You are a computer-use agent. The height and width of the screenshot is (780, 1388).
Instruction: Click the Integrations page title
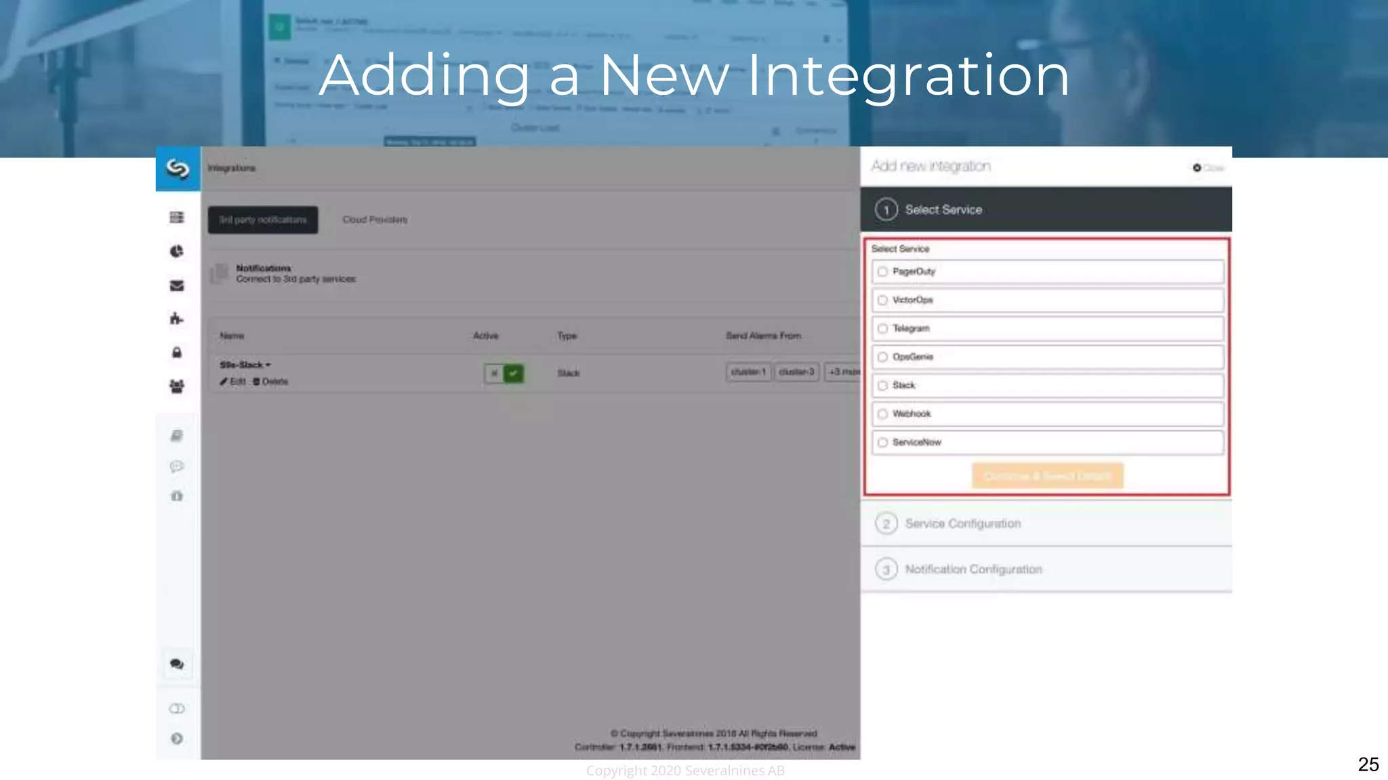point(231,168)
